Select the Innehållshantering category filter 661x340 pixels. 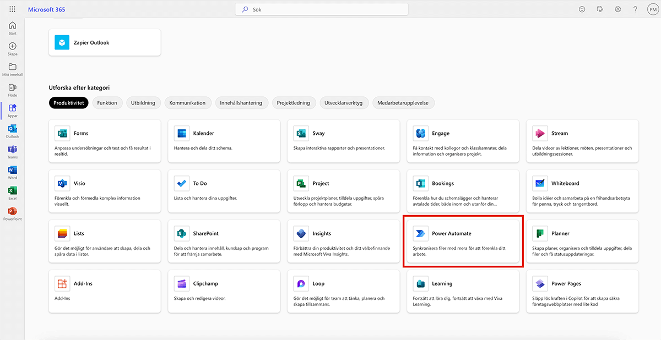(x=242, y=103)
